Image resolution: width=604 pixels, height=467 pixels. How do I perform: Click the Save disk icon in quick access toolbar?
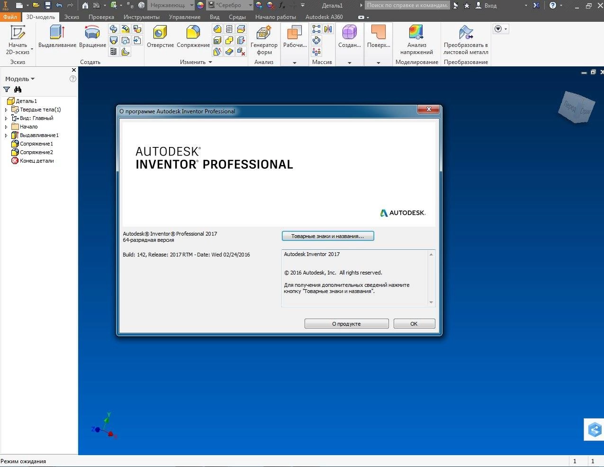pyautogui.click(x=47, y=5)
